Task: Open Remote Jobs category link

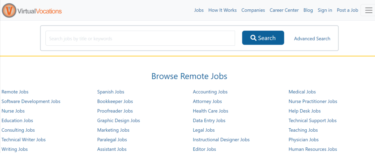Action: point(15,92)
